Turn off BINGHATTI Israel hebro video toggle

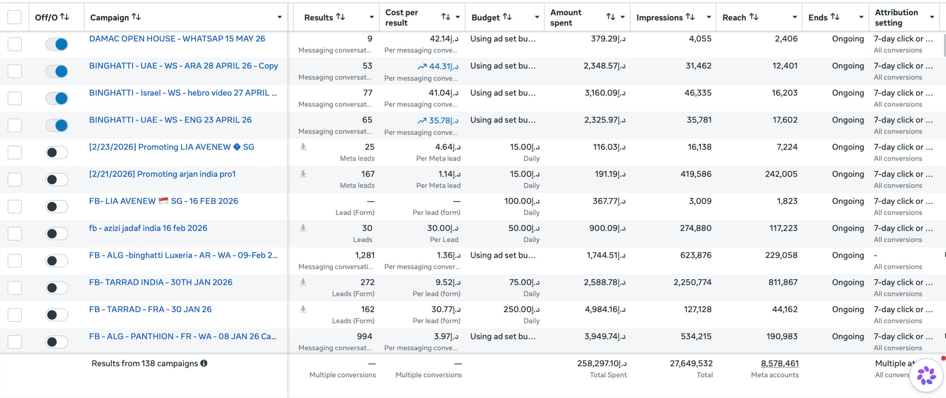56,98
